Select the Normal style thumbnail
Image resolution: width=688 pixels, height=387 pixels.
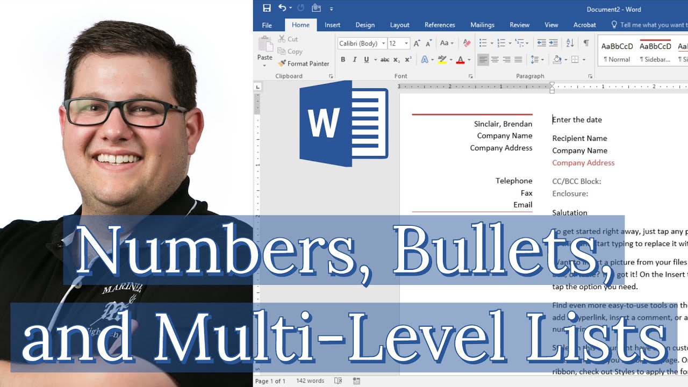[617, 52]
